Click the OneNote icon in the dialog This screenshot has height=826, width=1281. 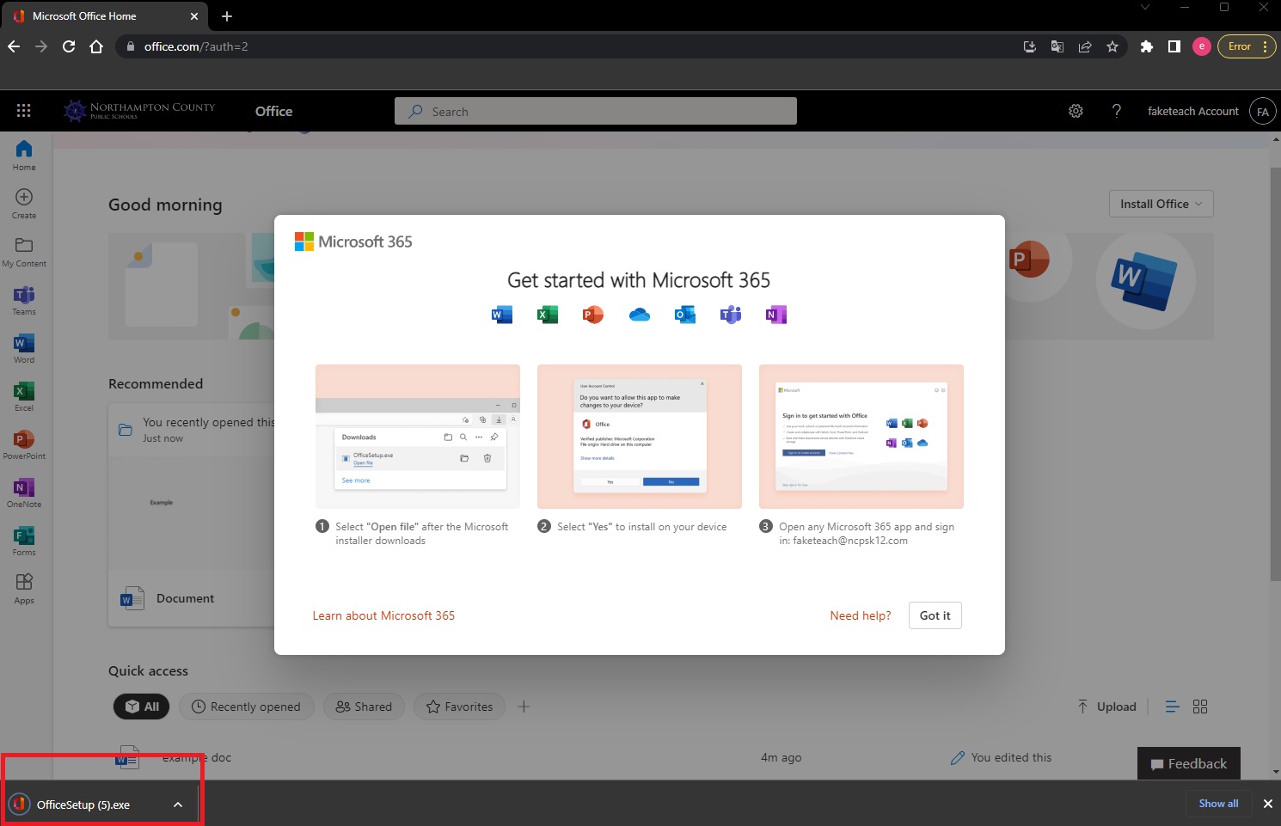coord(776,315)
